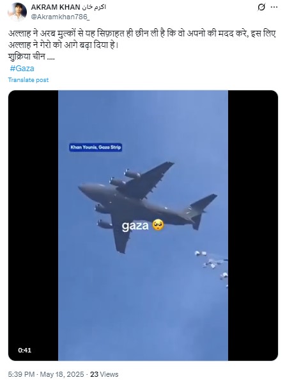Open AKRAM KHAN display name profile

tap(56, 7)
